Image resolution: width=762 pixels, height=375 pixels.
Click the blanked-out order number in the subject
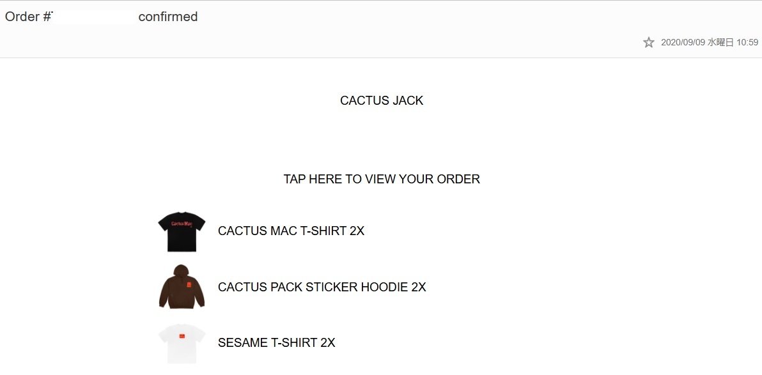(94, 17)
